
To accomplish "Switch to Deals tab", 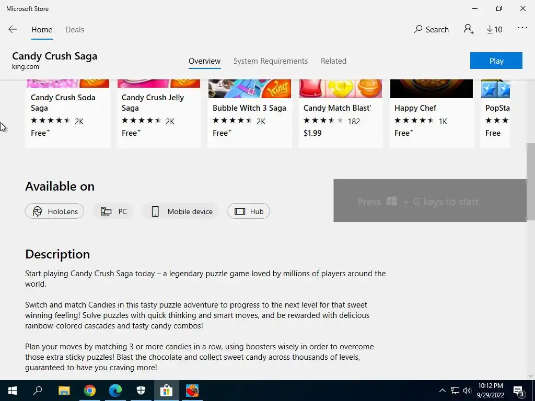I will click(75, 30).
